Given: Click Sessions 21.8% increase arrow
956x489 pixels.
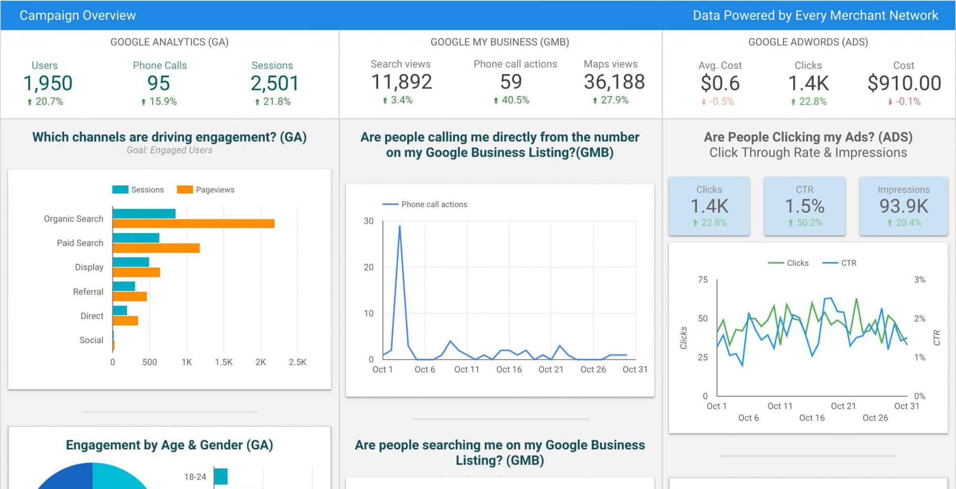Looking at the screenshot, I should click(x=257, y=102).
